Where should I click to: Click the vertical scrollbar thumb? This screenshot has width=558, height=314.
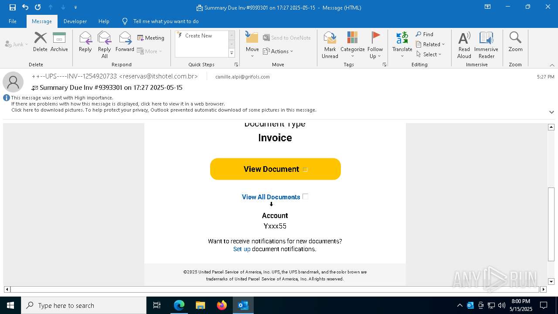click(x=551, y=225)
